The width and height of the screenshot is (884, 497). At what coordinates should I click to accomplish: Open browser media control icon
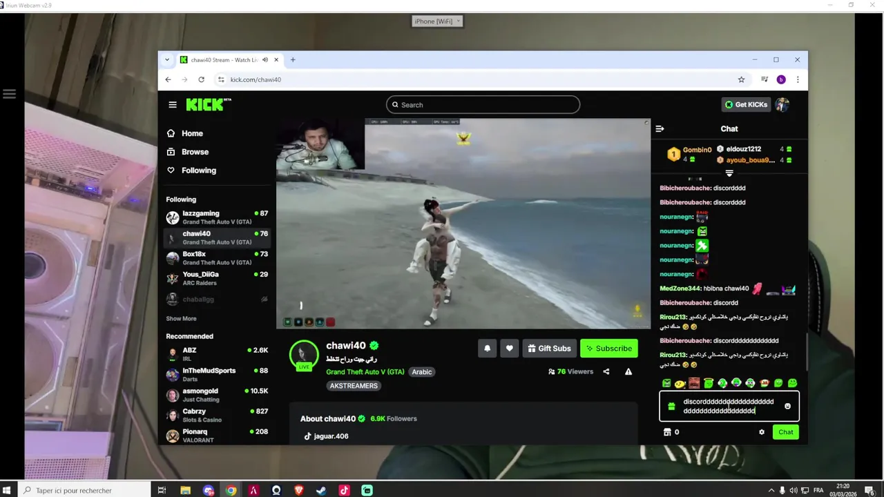point(764,79)
